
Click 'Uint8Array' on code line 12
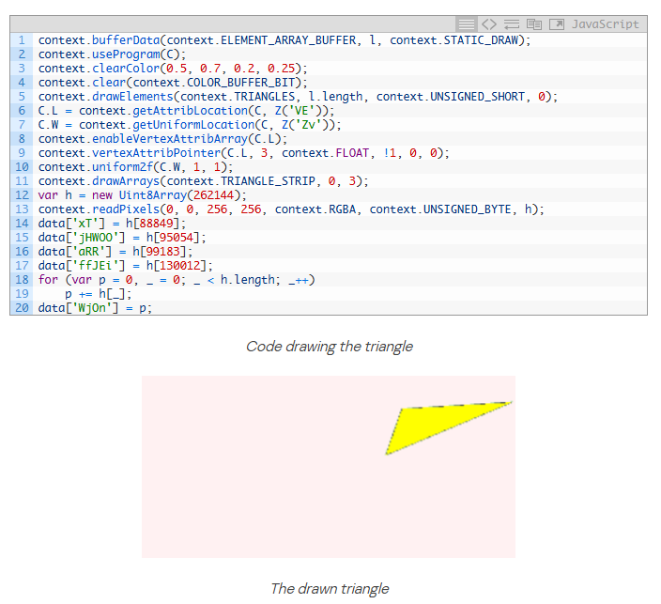point(153,194)
